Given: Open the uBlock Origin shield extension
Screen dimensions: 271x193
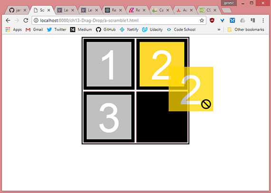Looking at the screenshot, I should (212, 20).
